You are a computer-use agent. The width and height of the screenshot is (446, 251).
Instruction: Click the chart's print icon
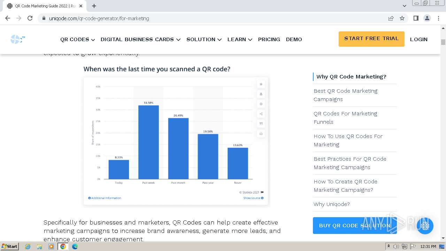(261, 134)
